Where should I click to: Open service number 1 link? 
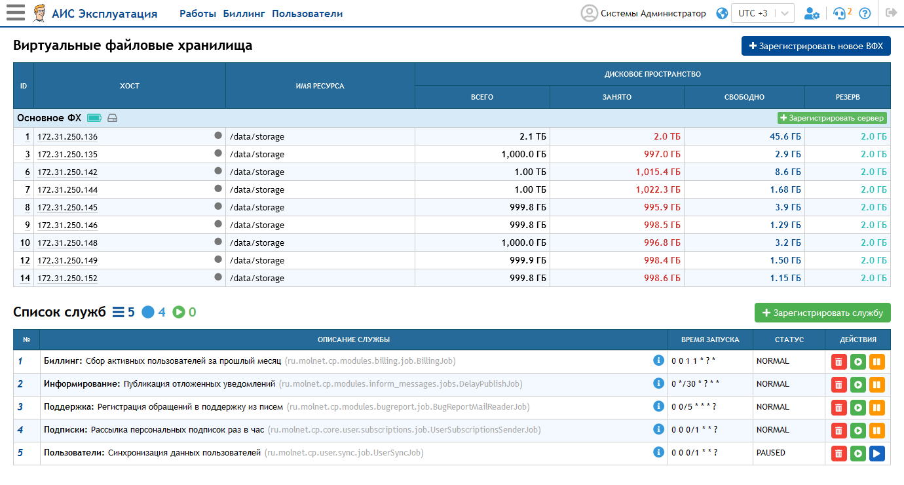pyautogui.click(x=20, y=361)
